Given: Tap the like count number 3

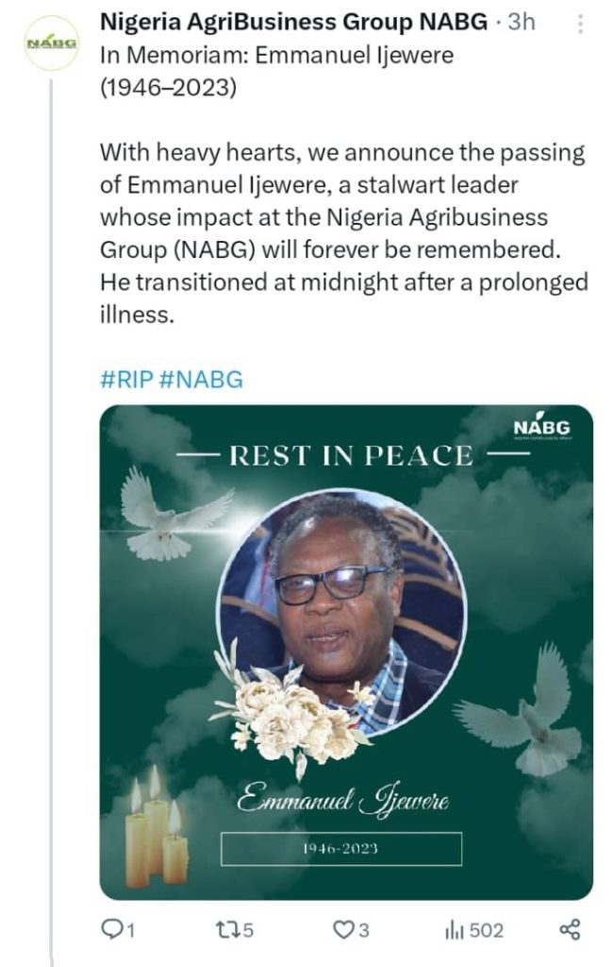Looking at the screenshot, I should pyautogui.click(x=363, y=929).
